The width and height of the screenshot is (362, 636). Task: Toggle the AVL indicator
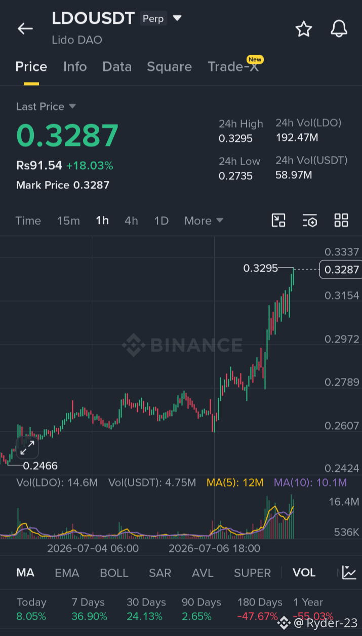click(x=203, y=573)
